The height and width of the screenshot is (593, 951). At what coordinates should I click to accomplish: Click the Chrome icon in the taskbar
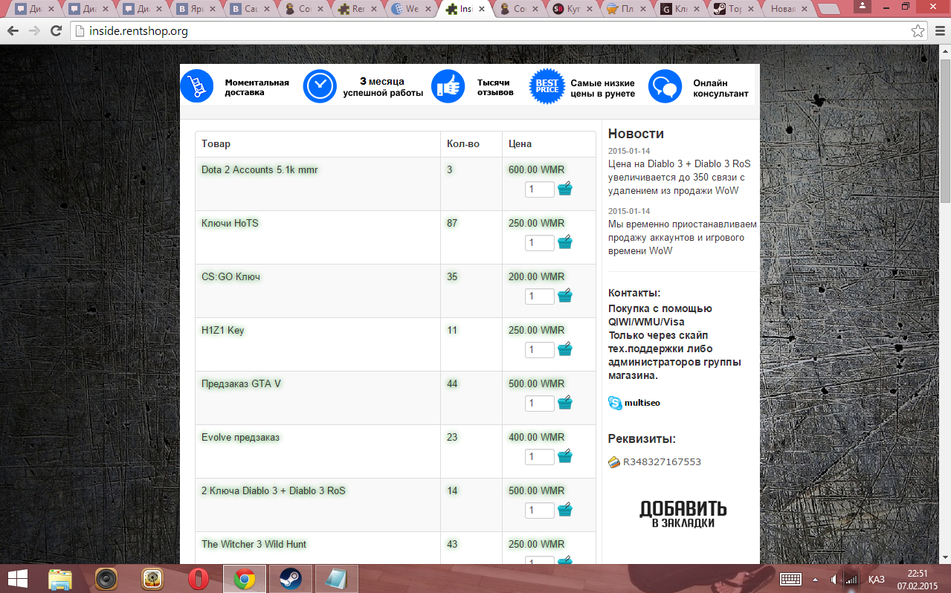(x=245, y=579)
